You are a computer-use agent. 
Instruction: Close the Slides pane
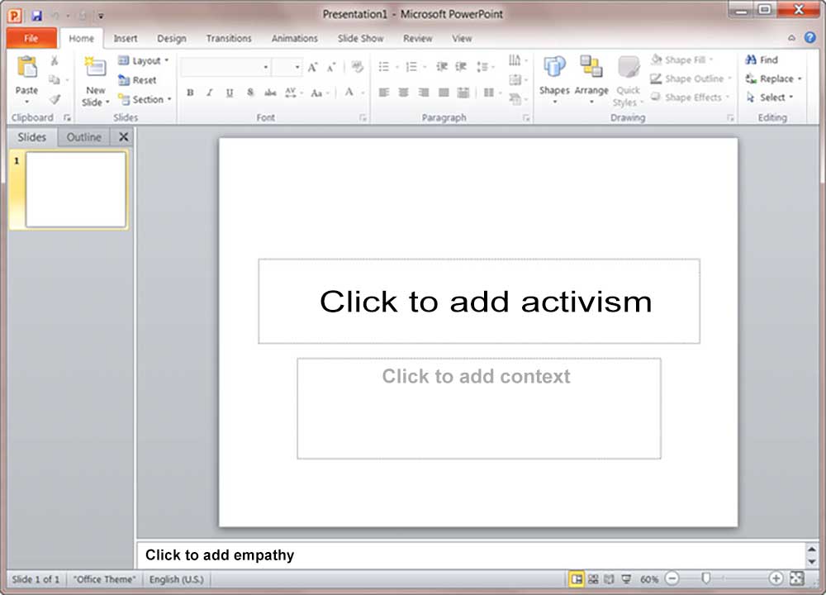[x=123, y=137]
